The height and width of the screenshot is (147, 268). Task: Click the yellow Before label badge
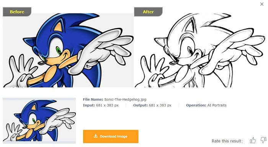pos(17,12)
